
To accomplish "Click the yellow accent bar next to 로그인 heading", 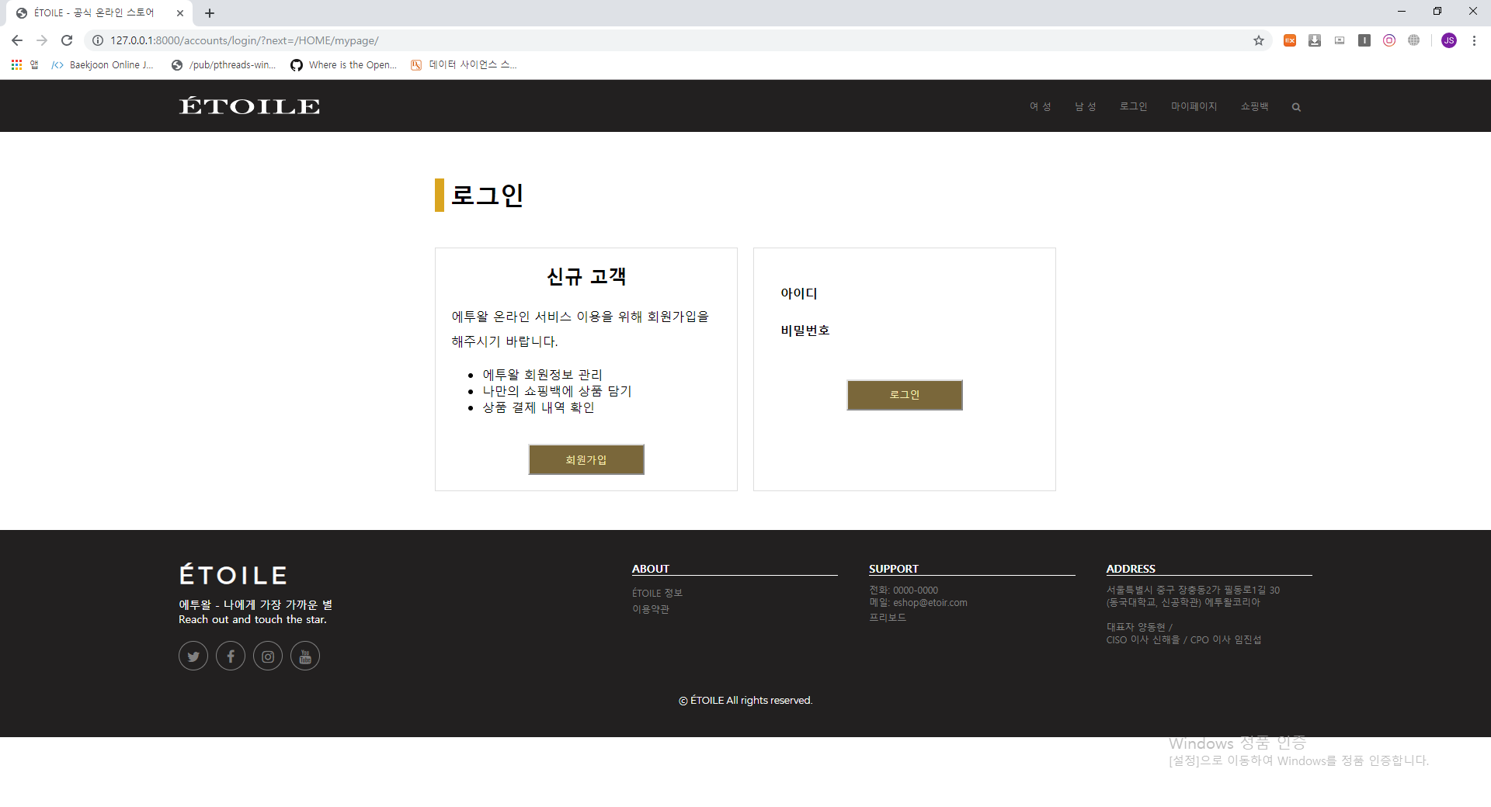I will 440,195.
